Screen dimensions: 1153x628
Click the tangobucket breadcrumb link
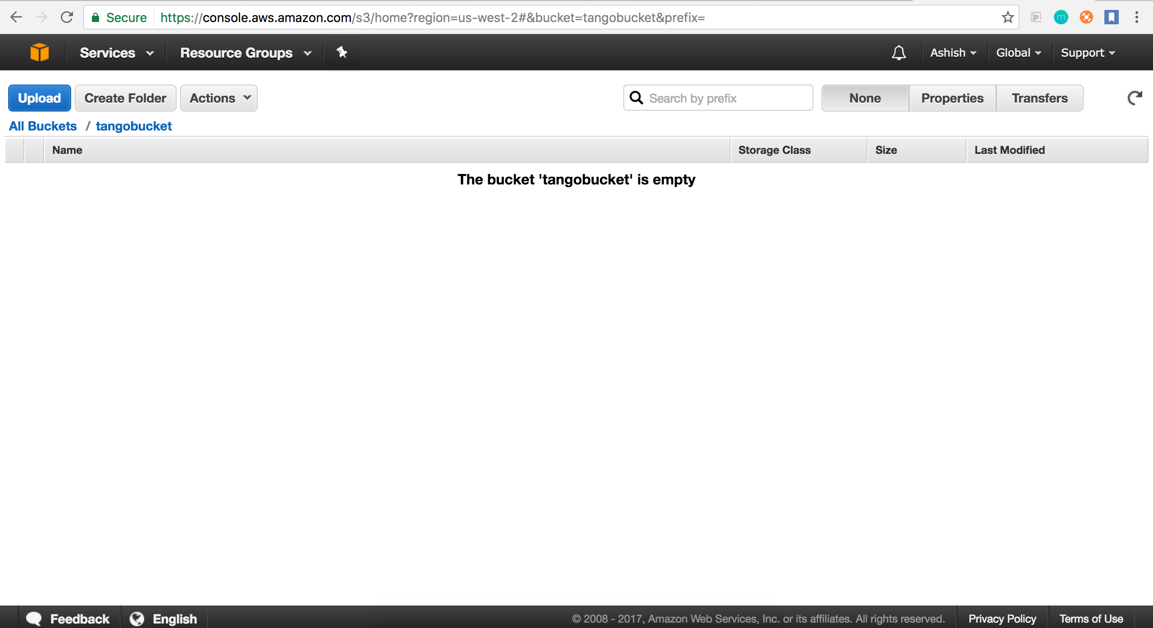134,126
